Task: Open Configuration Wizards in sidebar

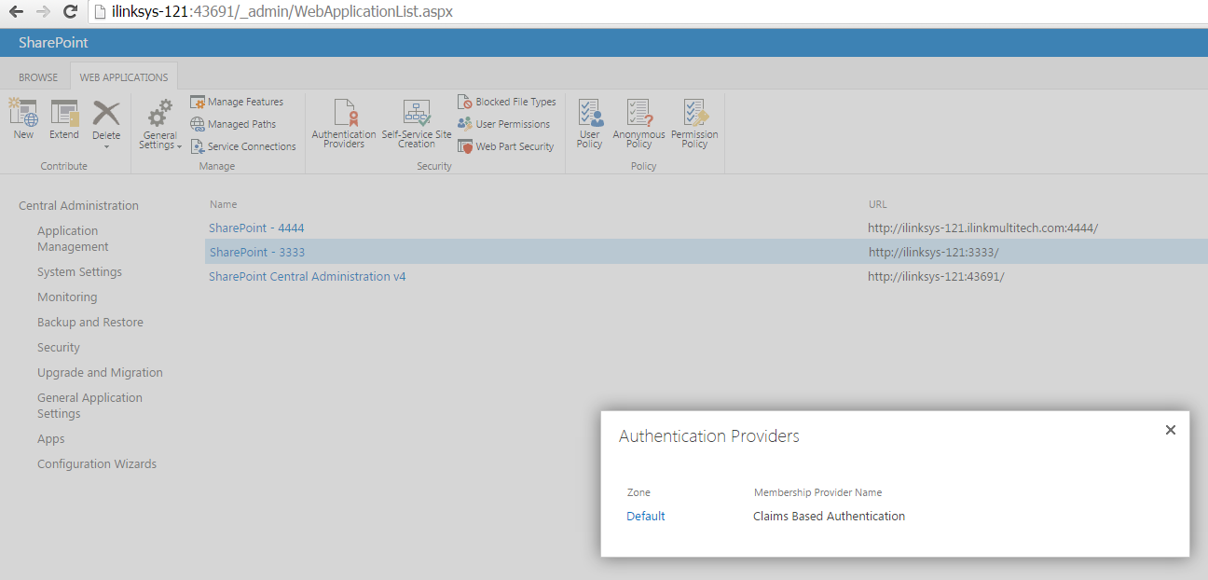Action: (97, 464)
